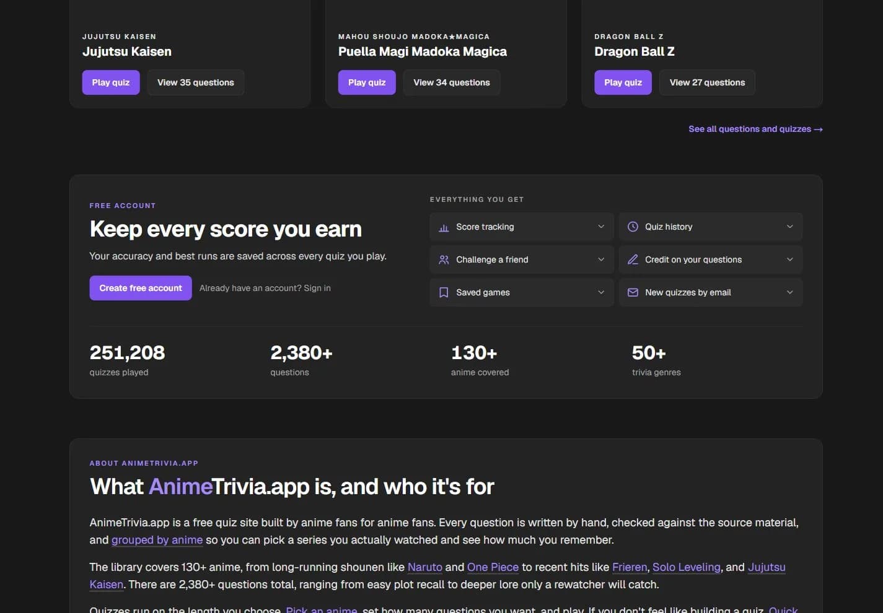This screenshot has width=883, height=613.
Task: Click the MAHOU SHOUJO MADOKA★MAGICA label
Action: [x=414, y=37]
